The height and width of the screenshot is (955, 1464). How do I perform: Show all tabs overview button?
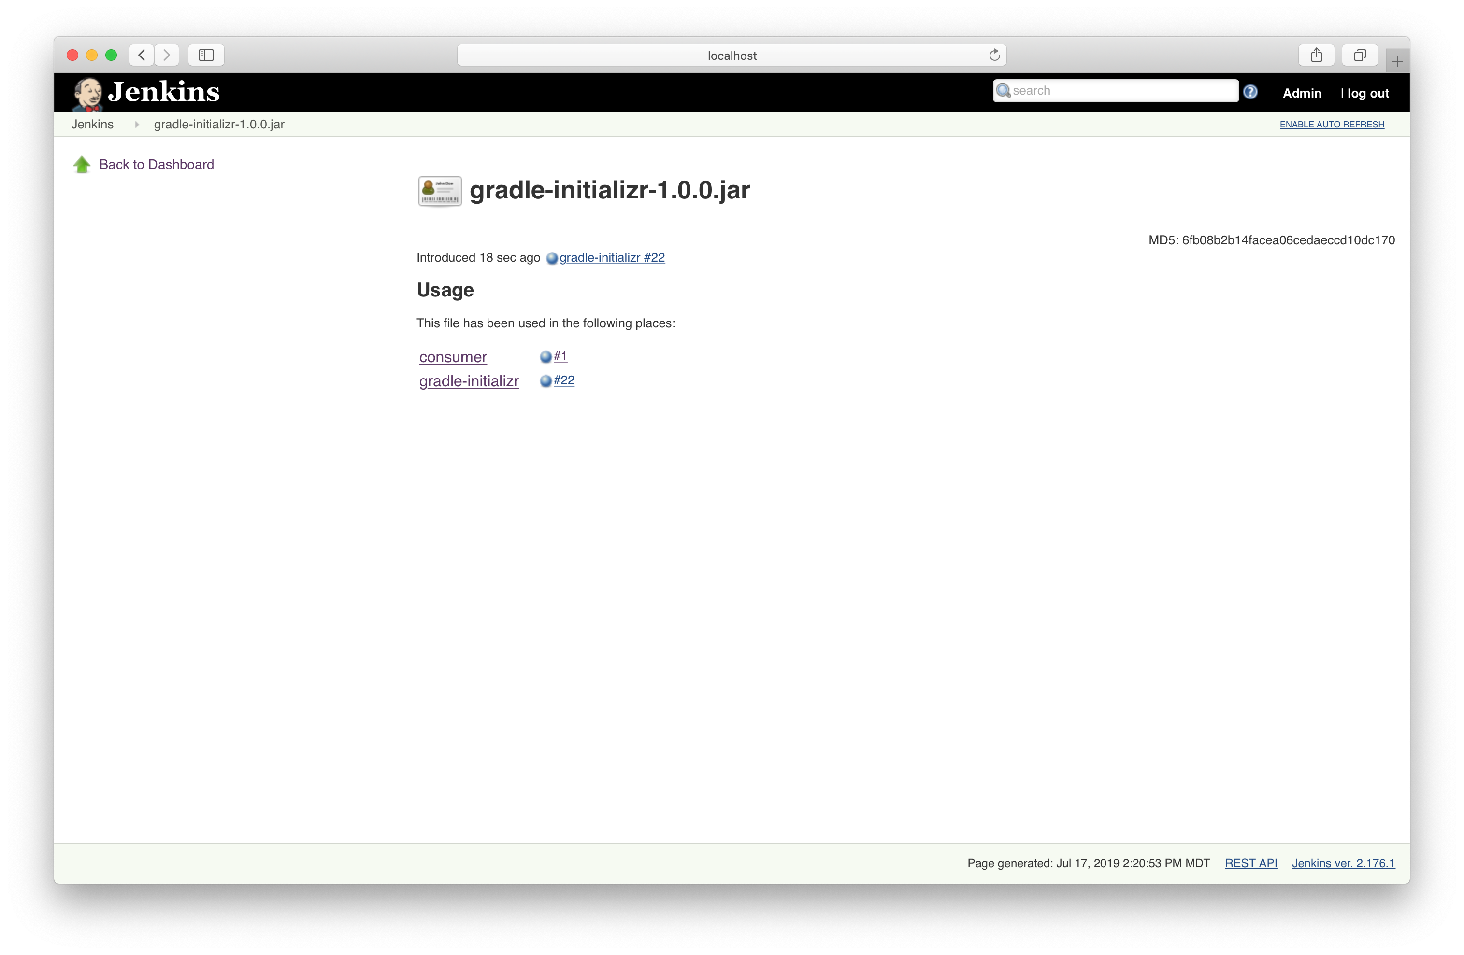pyautogui.click(x=1360, y=56)
